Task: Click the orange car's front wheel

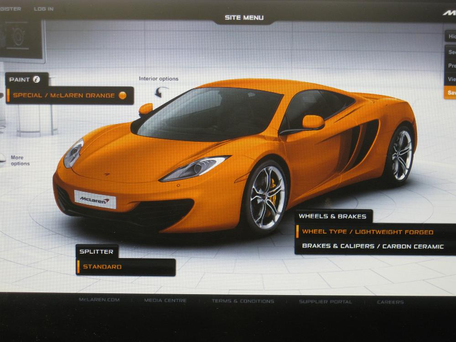Action: 266,197
